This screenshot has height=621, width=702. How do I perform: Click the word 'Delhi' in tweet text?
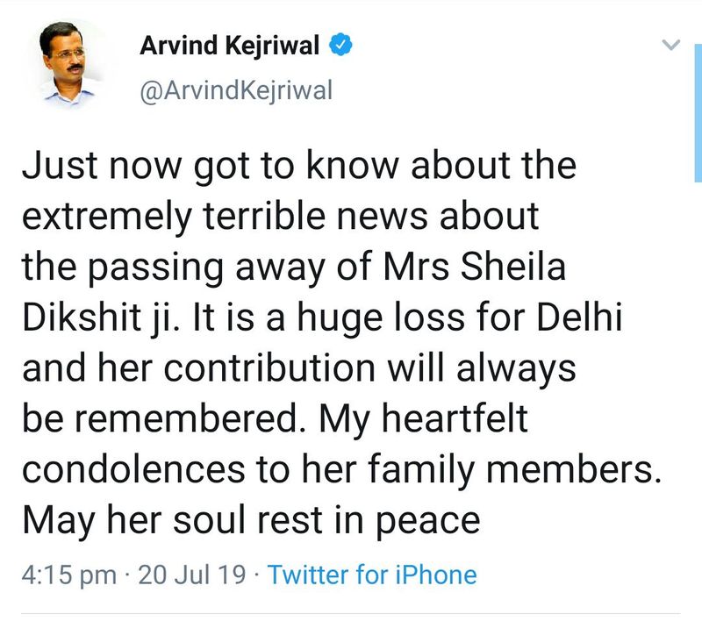[x=586, y=318]
